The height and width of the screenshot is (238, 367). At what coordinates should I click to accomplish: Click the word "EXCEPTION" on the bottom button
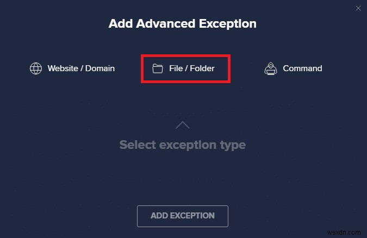click(x=192, y=216)
